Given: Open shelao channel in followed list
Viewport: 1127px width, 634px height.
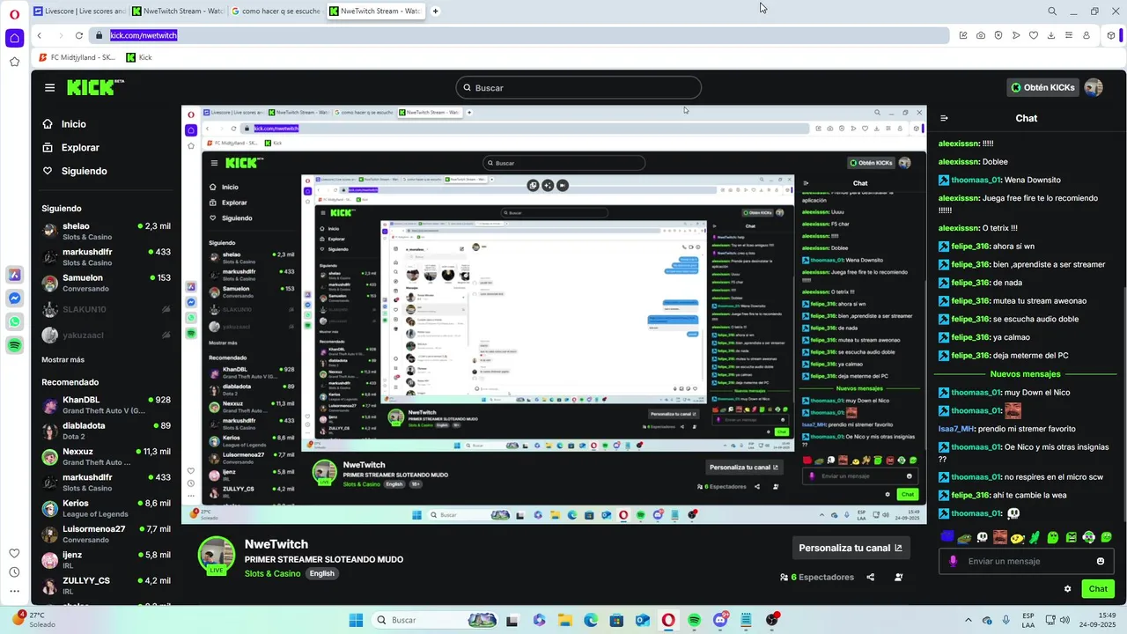Looking at the screenshot, I should pos(106,231).
